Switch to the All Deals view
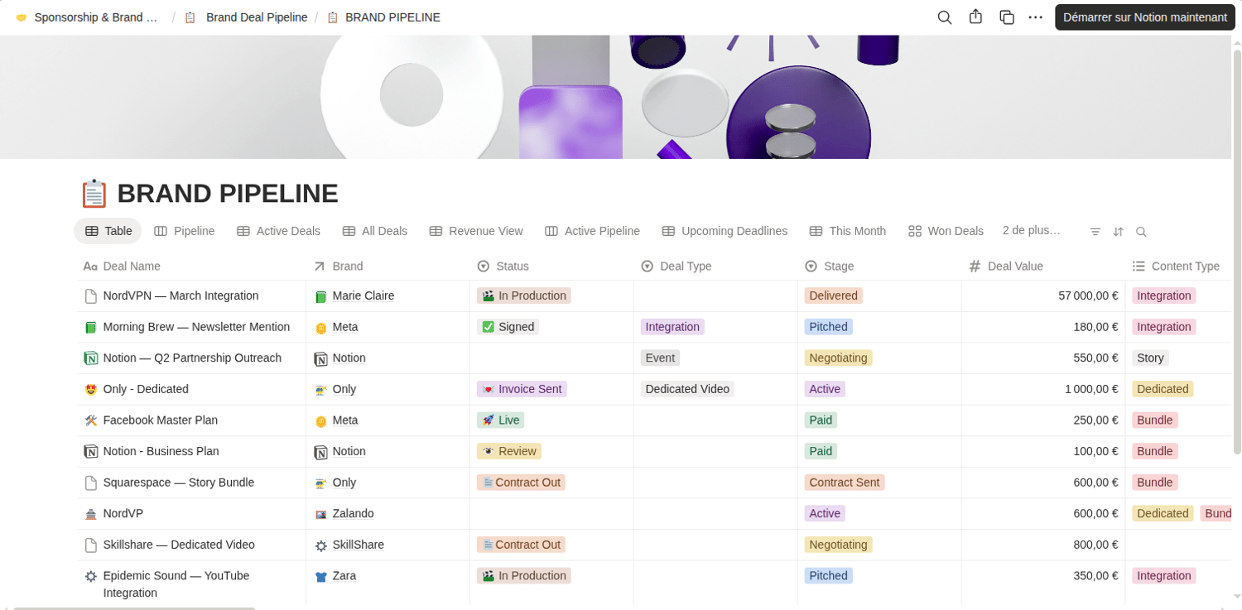The height and width of the screenshot is (610, 1242). click(375, 231)
